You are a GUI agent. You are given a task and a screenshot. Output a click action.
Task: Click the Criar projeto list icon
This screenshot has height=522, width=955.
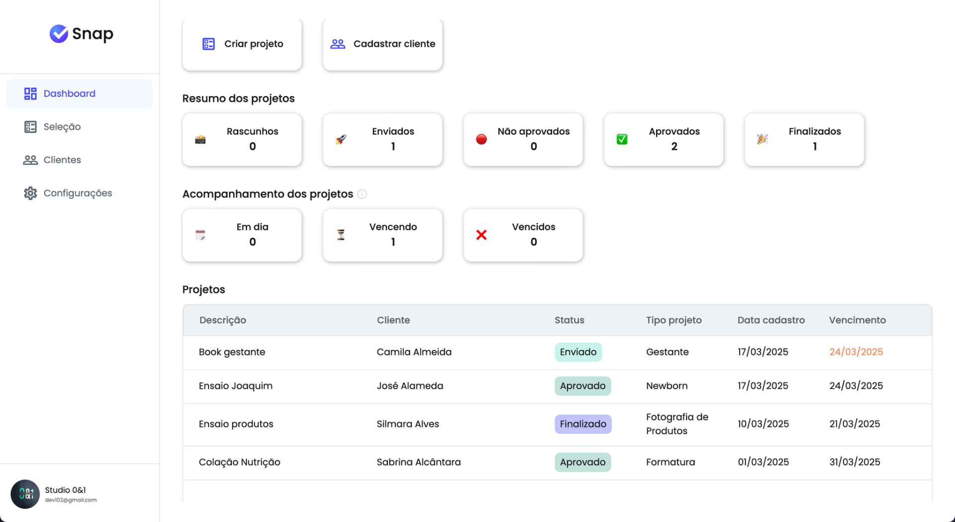(x=208, y=44)
